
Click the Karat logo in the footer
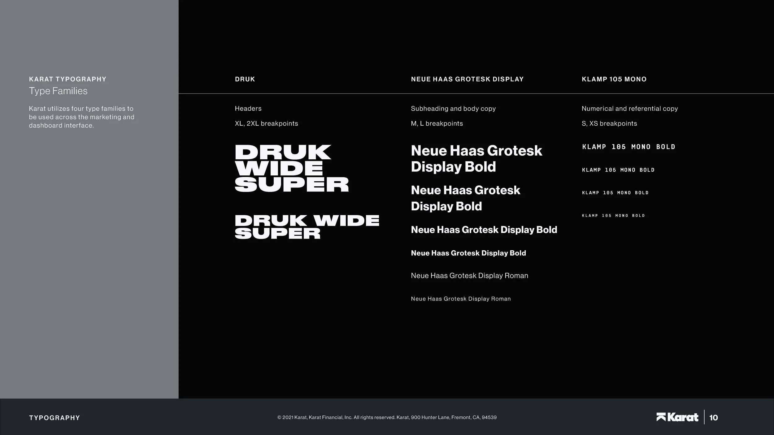(677, 417)
